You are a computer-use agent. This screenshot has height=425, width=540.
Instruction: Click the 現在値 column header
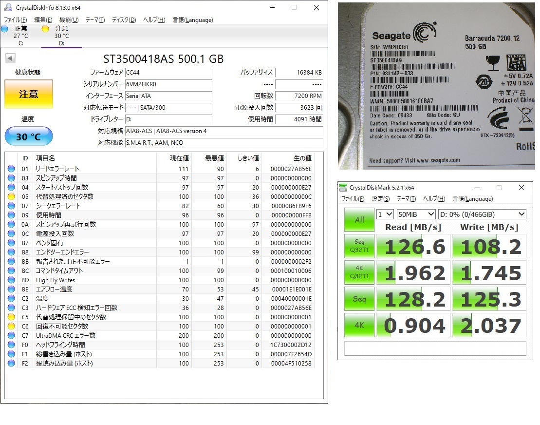179,158
